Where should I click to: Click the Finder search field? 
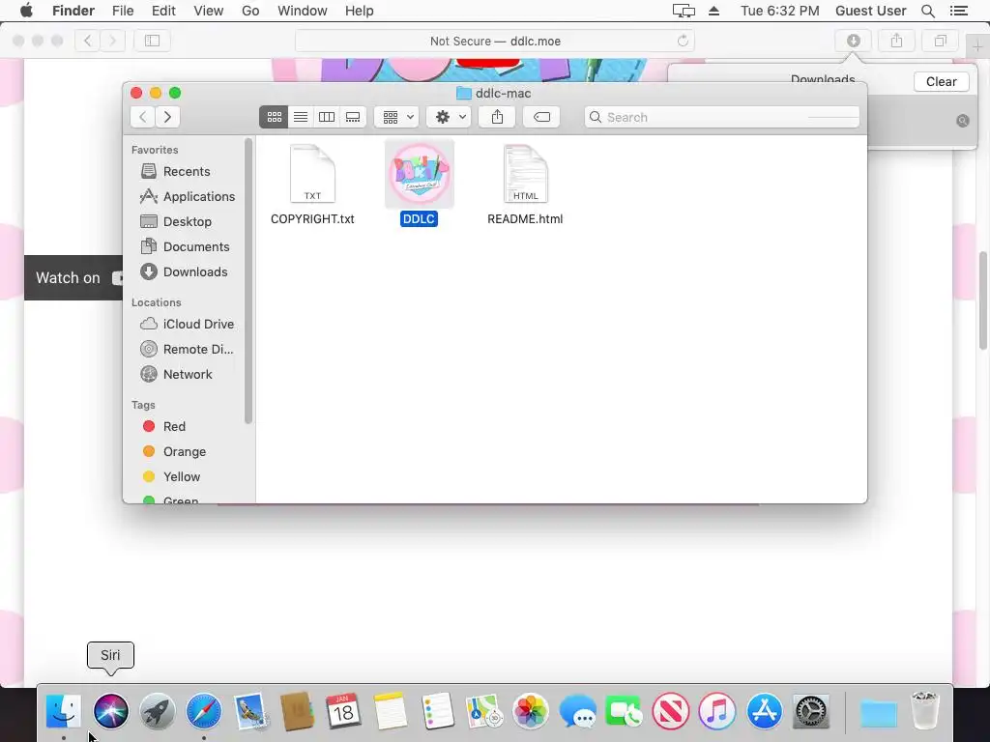coord(721,117)
